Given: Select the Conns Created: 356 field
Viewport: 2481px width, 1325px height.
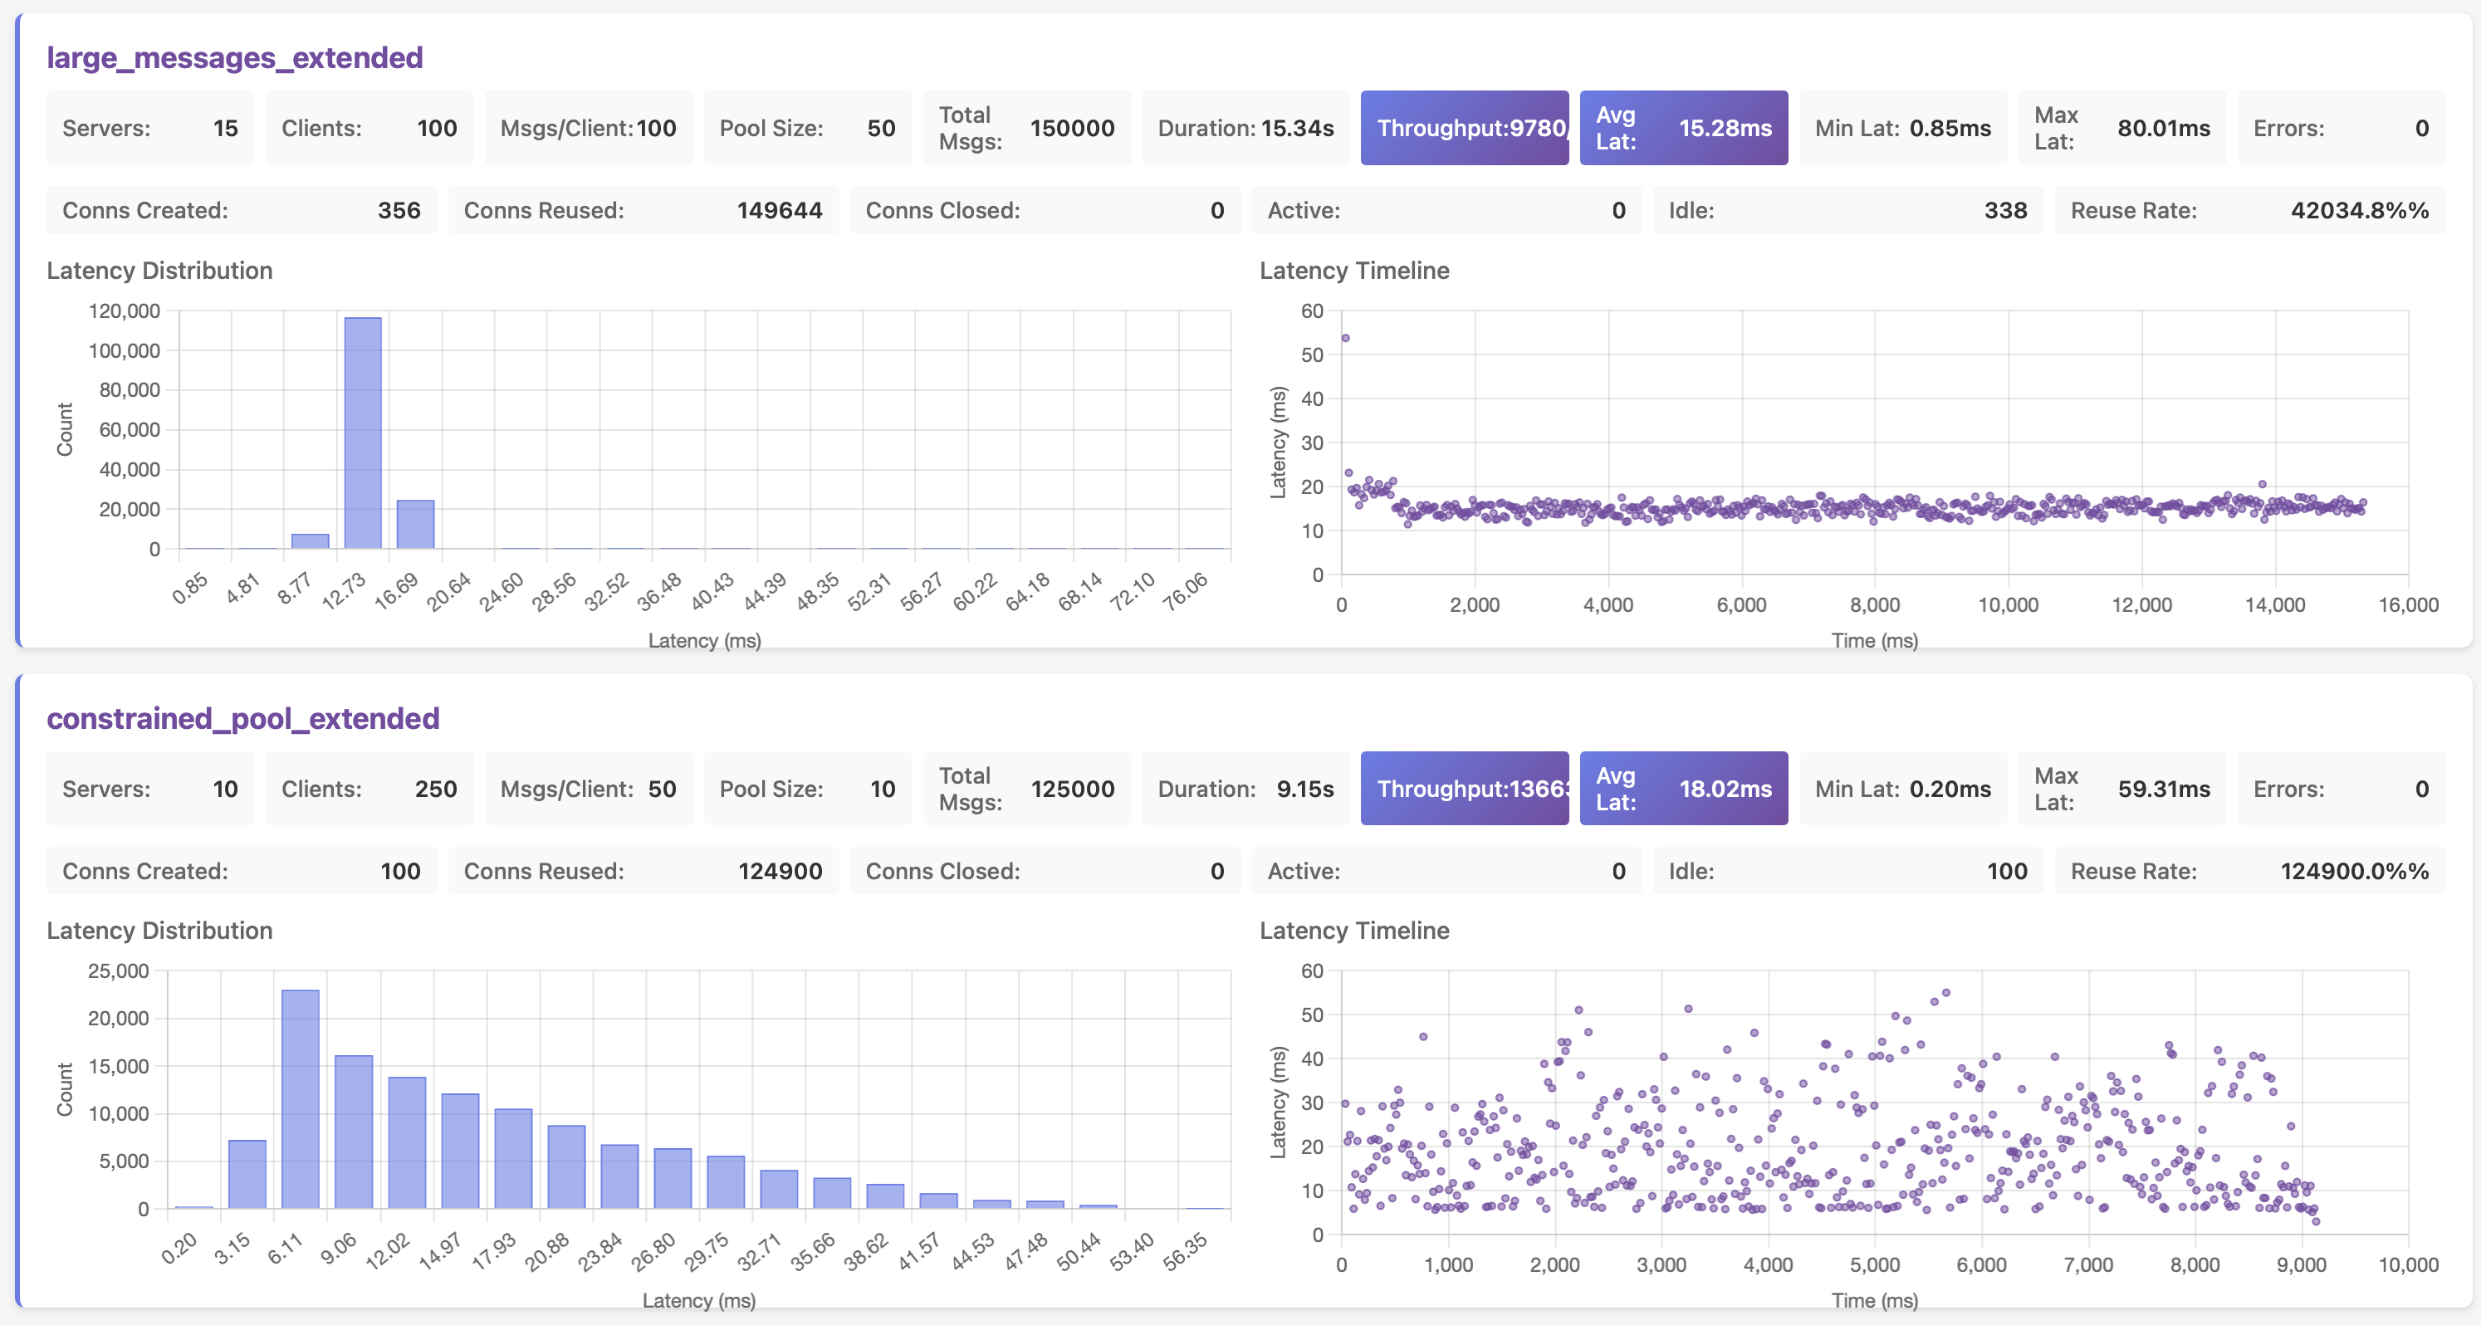Looking at the screenshot, I should pos(242,210).
